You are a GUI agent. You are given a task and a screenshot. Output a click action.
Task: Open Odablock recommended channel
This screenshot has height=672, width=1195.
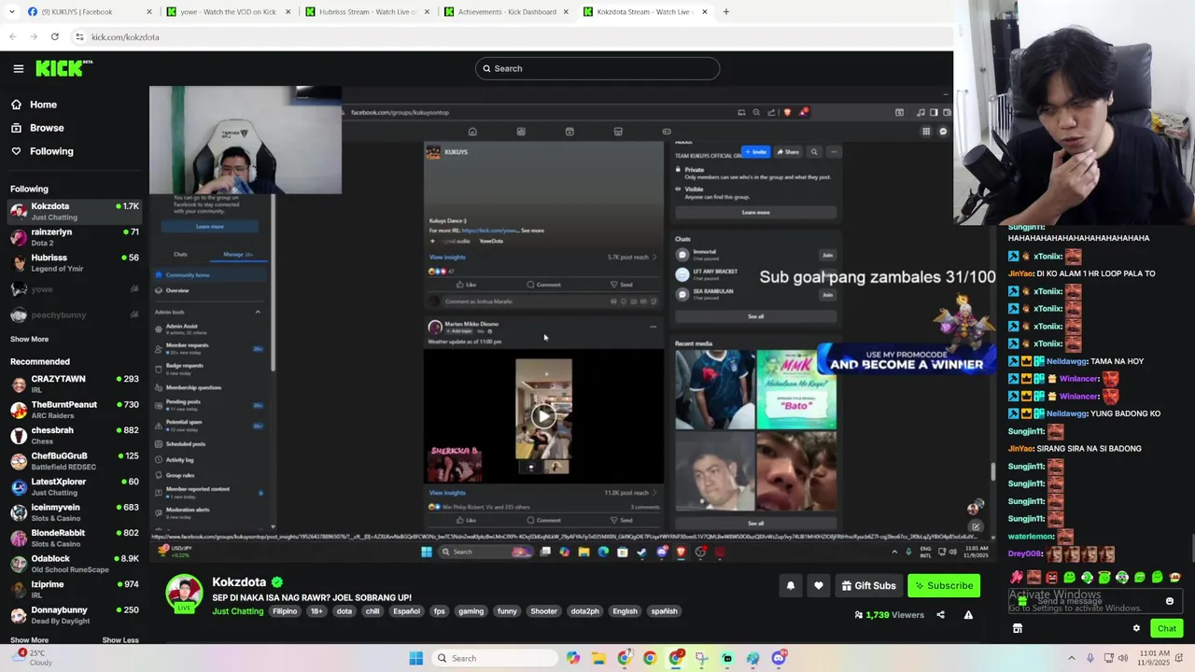pyautogui.click(x=75, y=564)
